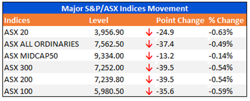
Task: Click the red arrow in the ASX 300 row
Action: pyautogui.click(x=149, y=68)
